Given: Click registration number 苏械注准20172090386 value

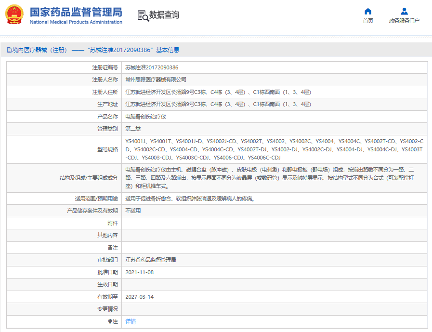Looking at the screenshot, I should [152, 67].
